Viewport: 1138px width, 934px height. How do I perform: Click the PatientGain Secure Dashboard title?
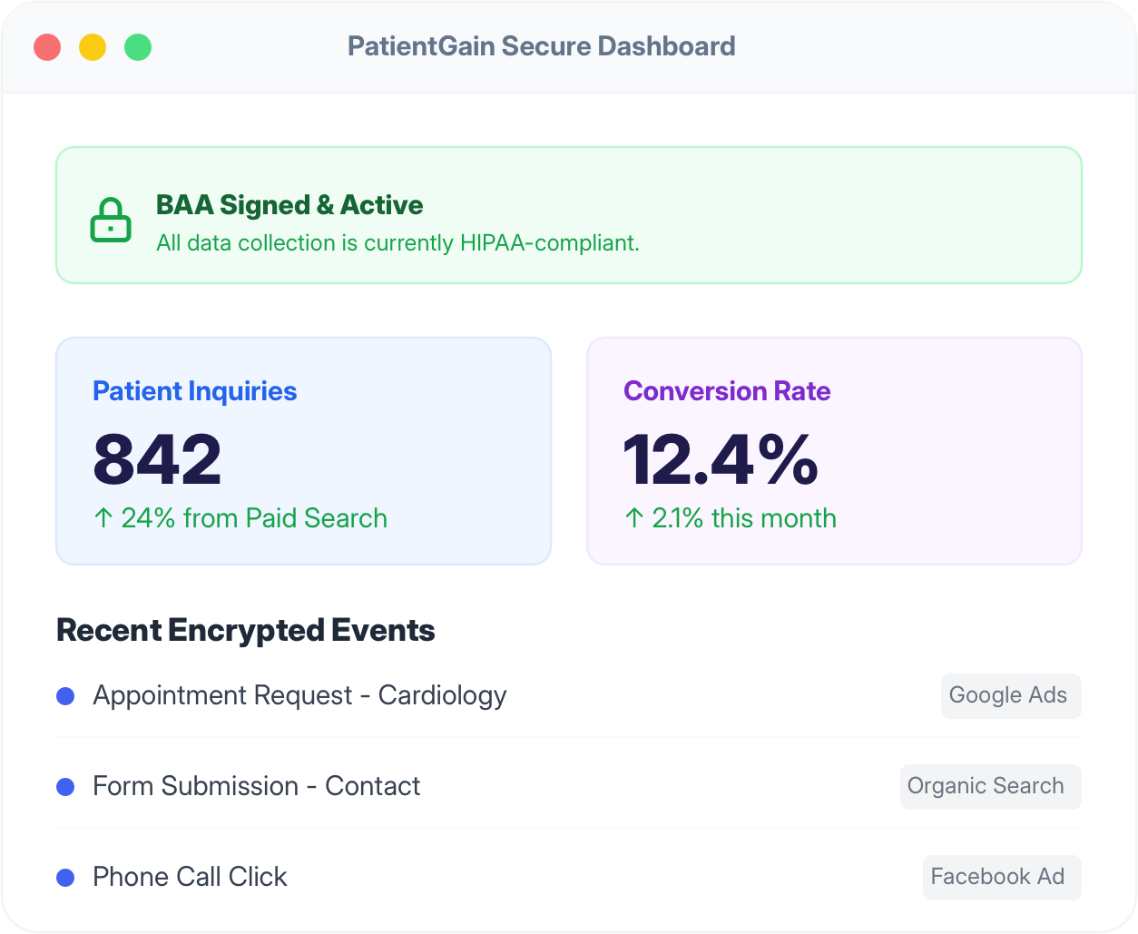[x=542, y=46]
